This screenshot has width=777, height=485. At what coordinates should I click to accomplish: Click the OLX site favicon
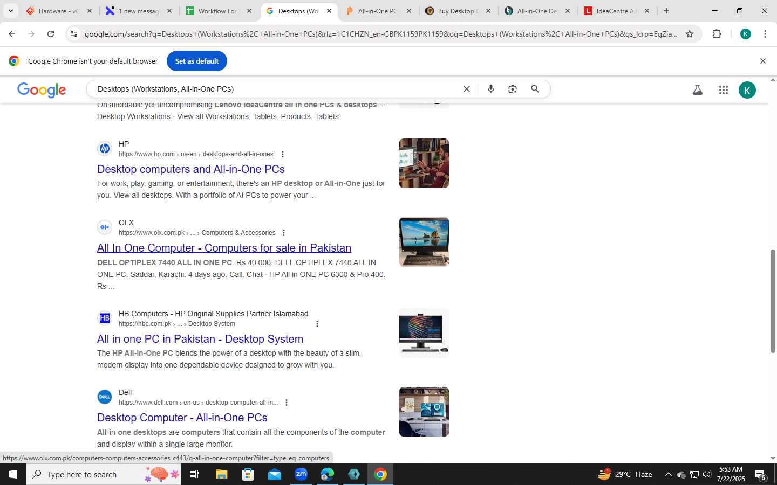pyautogui.click(x=105, y=227)
